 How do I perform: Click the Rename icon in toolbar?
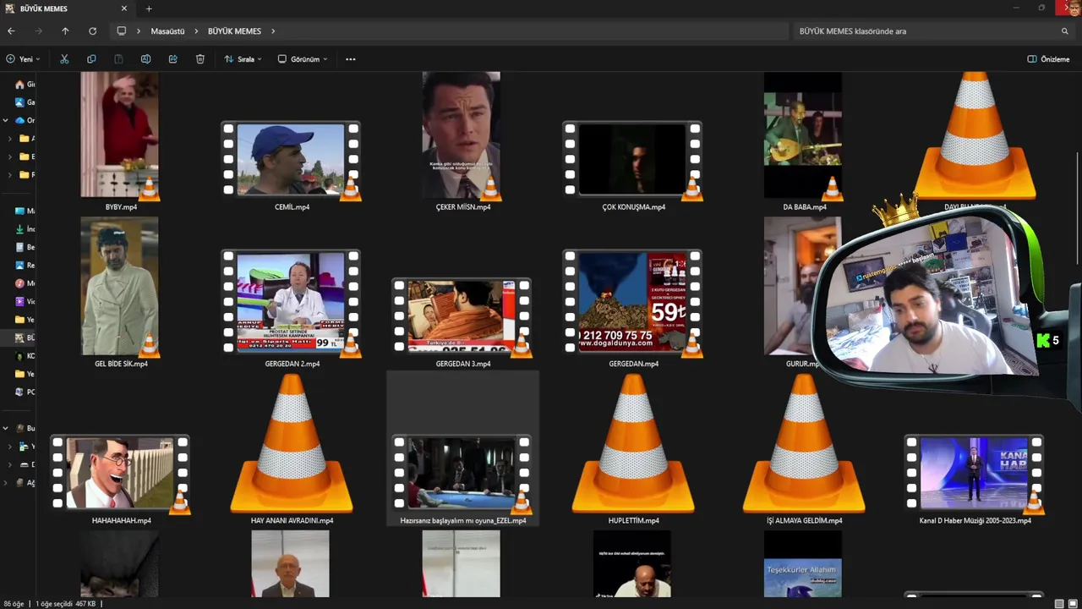[145, 59]
